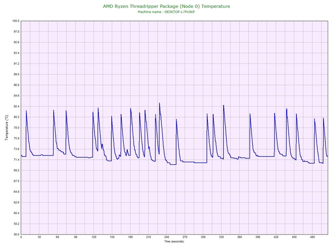The height and width of the screenshot is (250, 333).
Task: Click the y-axis value 60.4
Action: click(x=16, y=213)
